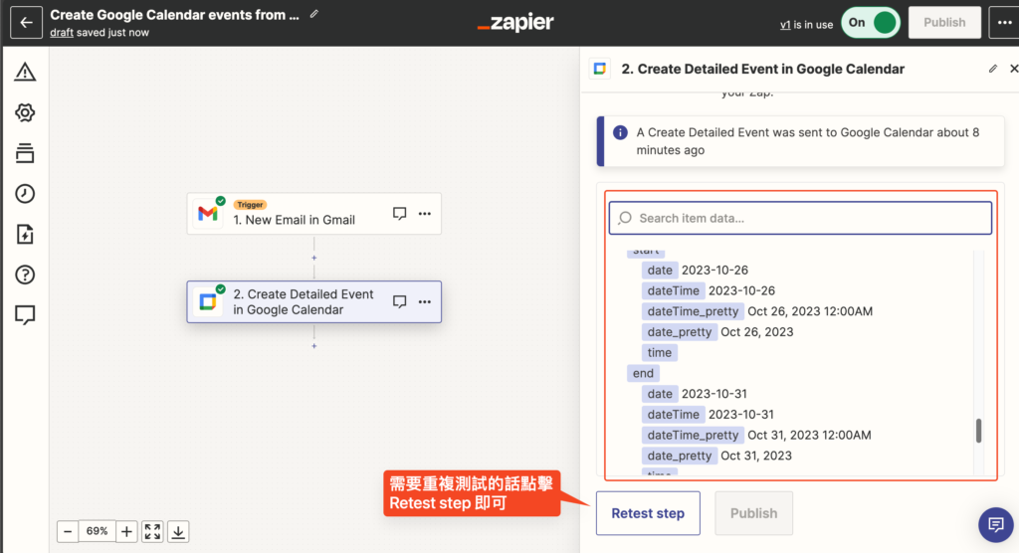Screen dimensions: 1019x553
Task: Click the top Publish button
Action: (x=944, y=23)
